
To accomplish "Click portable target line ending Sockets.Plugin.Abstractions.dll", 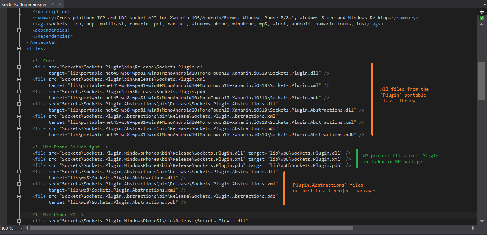I will 206,110.
